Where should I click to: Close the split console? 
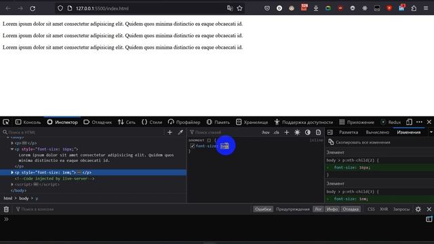429,209
